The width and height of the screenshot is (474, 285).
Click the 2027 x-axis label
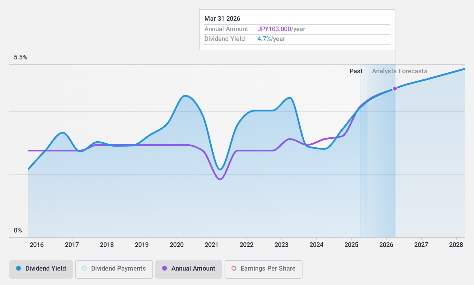click(421, 245)
